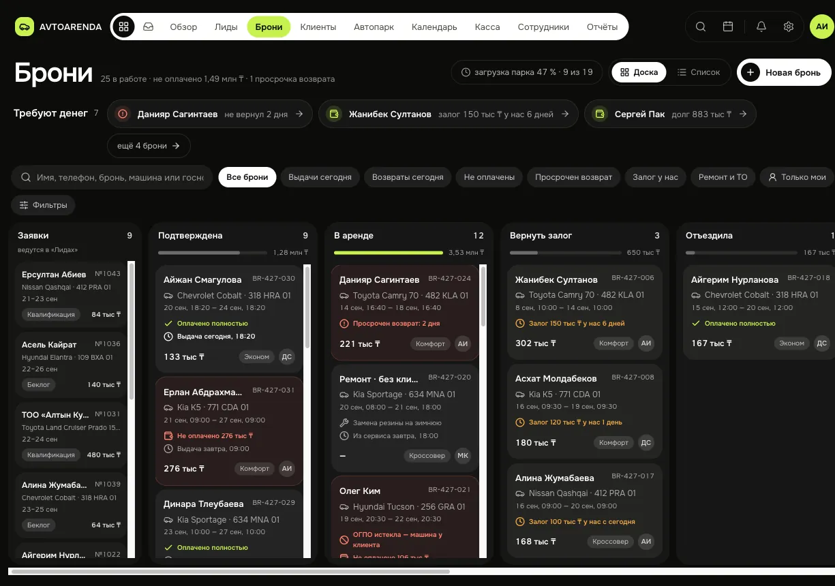The height and width of the screenshot is (586, 835).
Task: Switch to the Касса tab
Action: click(x=487, y=27)
